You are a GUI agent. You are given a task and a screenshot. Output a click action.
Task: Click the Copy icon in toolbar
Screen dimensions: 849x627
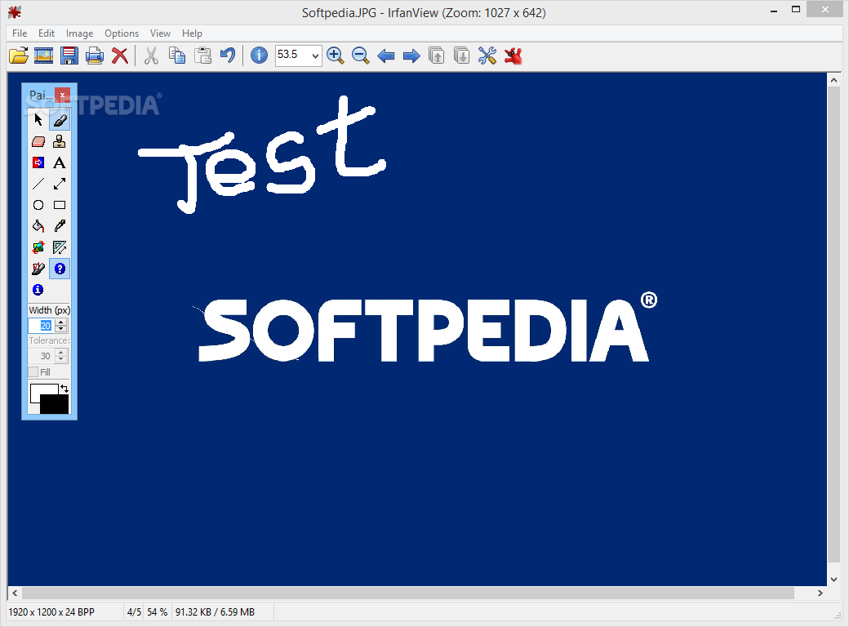[x=177, y=56]
